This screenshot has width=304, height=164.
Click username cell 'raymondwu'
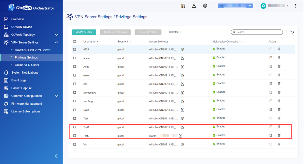90,93
